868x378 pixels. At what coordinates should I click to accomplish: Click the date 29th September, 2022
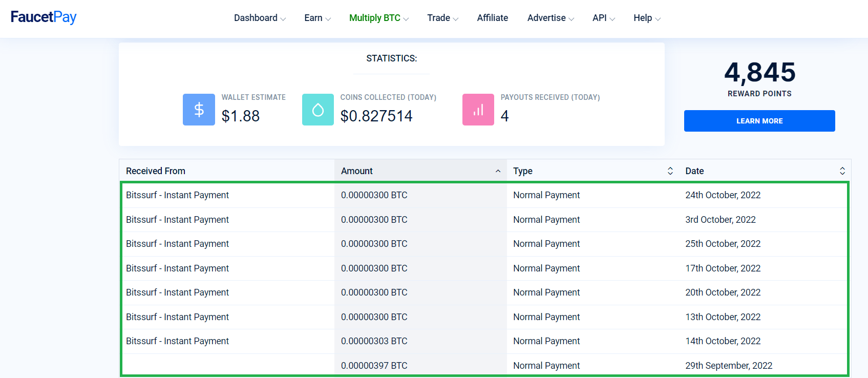click(729, 366)
